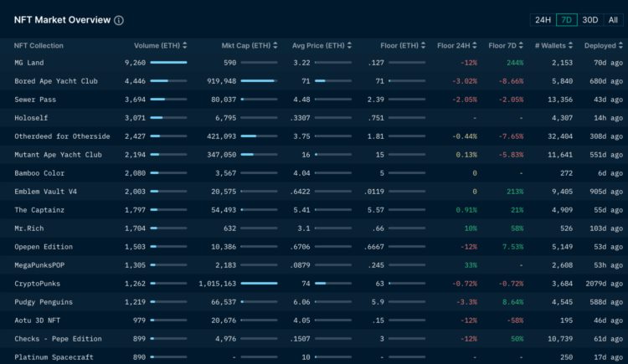Select the MG Land collection name
The height and width of the screenshot is (364, 628).
(29, 63)
